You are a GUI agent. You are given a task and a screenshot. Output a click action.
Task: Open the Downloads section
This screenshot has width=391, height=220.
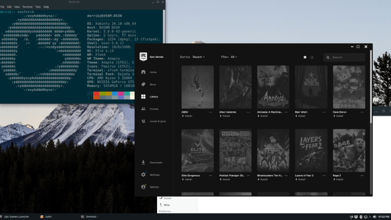tap(143, 162)
